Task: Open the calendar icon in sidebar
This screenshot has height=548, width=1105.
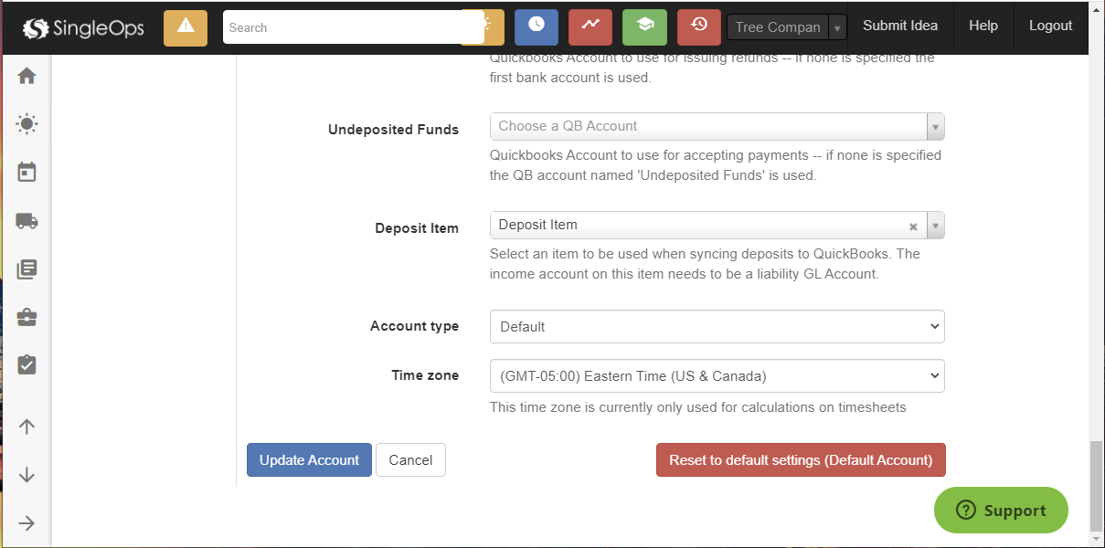Action: click(27, 172)
